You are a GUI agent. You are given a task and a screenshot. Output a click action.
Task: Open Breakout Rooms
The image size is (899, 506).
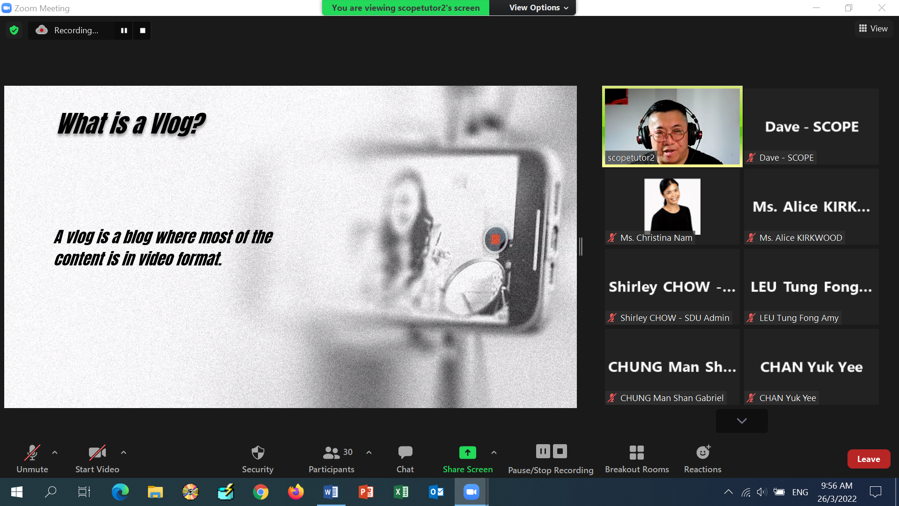click(636, 453)
